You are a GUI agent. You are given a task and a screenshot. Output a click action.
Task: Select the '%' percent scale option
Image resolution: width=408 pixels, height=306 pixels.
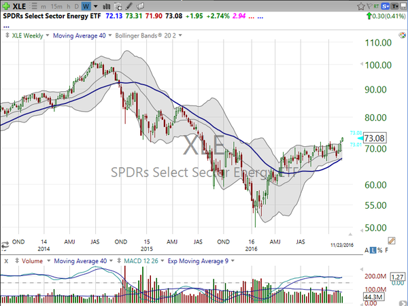(379, 250)
